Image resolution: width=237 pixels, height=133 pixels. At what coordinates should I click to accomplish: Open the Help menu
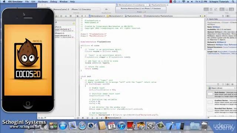point(73,1)
